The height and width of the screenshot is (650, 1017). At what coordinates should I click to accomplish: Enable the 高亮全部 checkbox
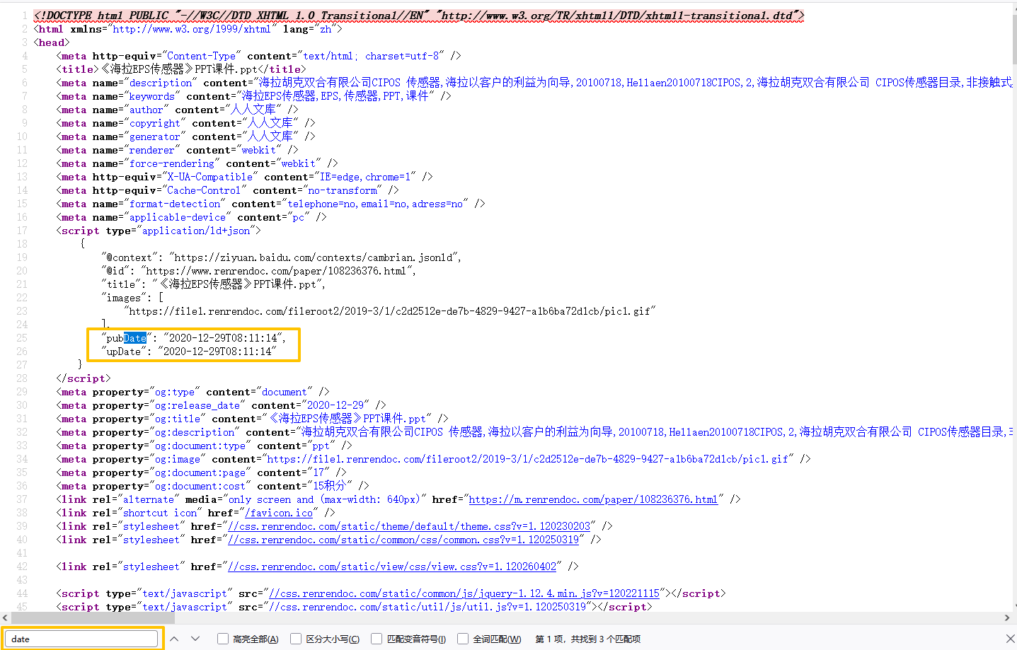(x=223, y=639)
